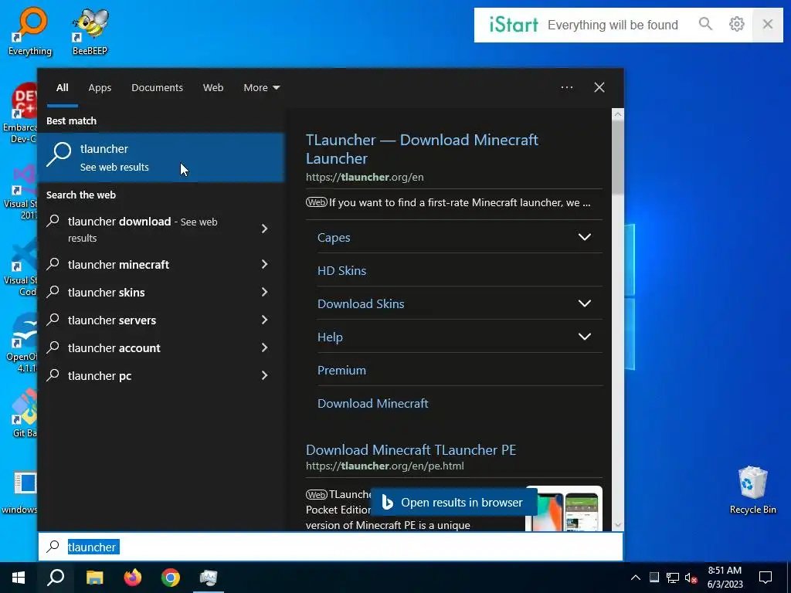Expand the Help chevron
This screenshot has height=593, width=791.
(585, 337)
